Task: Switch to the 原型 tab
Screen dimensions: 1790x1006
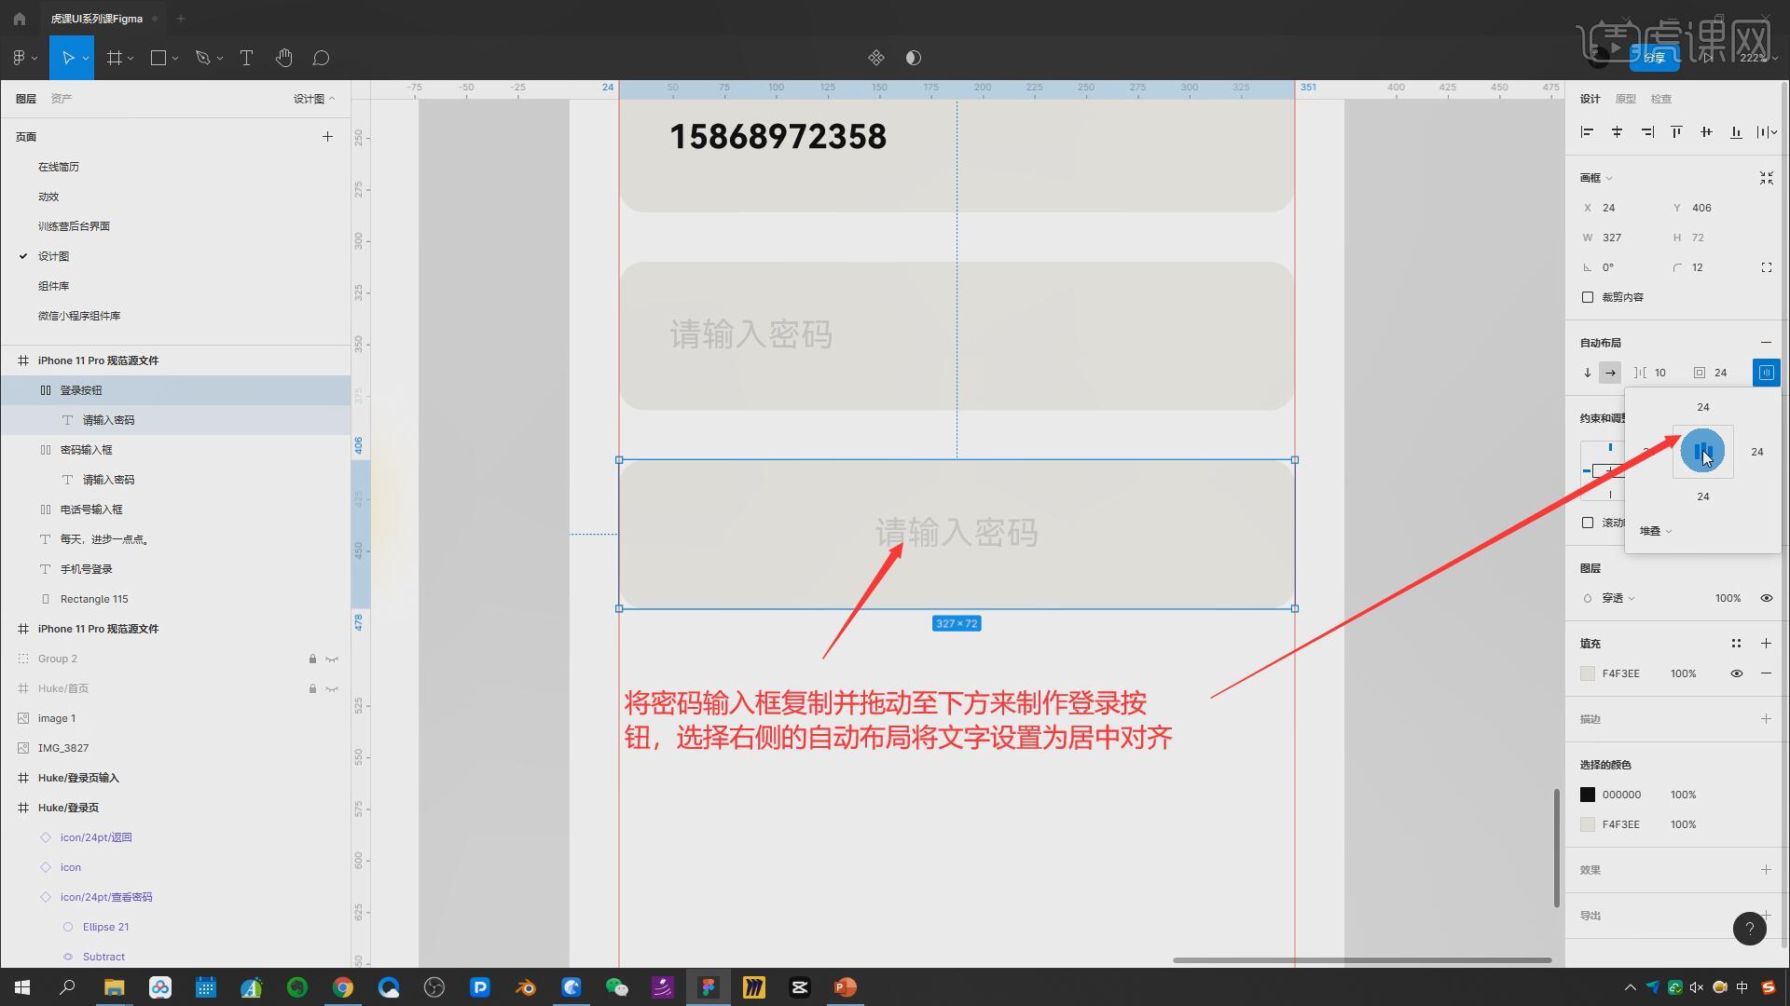Action: click(1625, 99)
